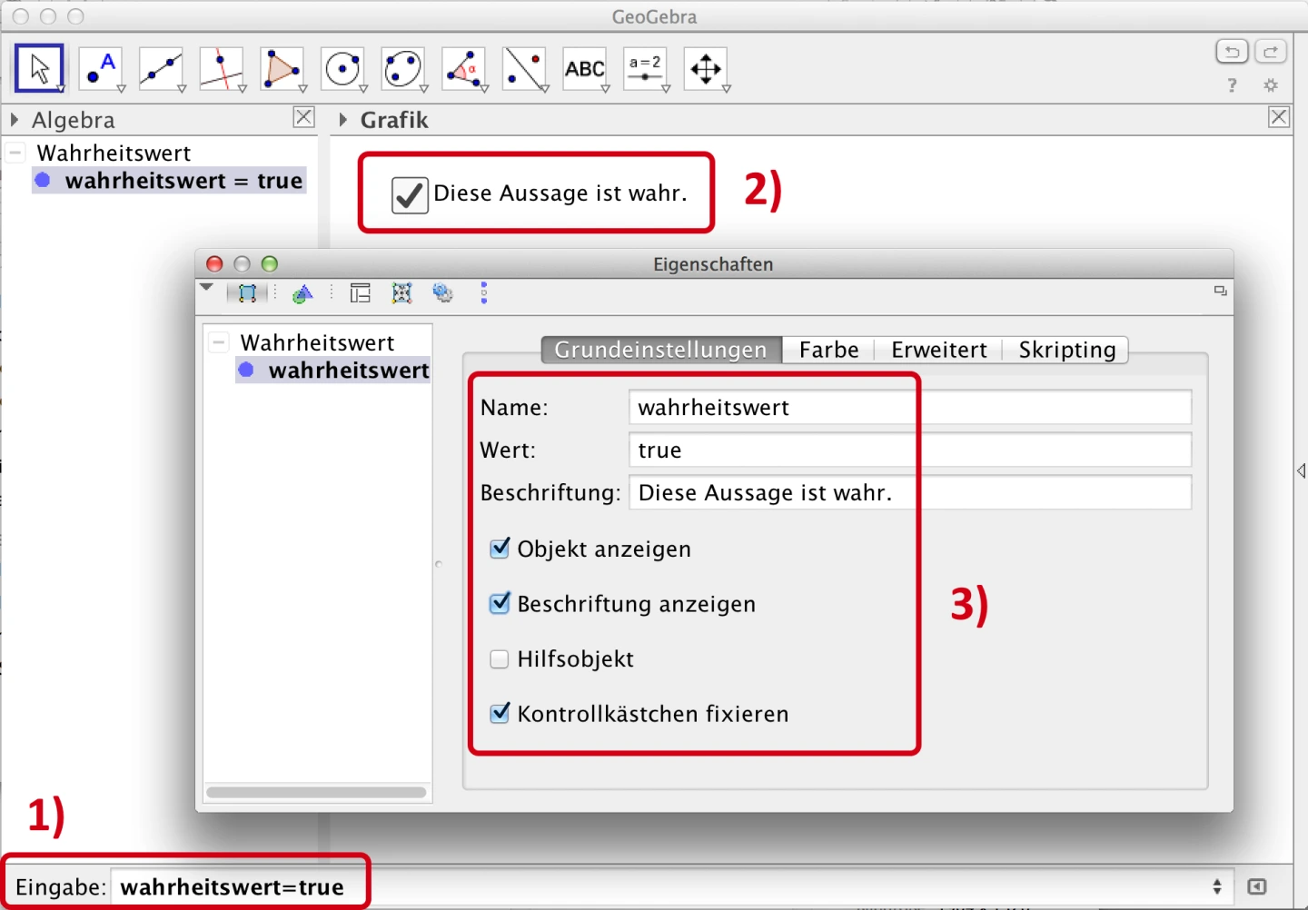Switch to the Farbe tab
Image resolution: width=1308 pixels, height=910 pixels.
point(828,351)
